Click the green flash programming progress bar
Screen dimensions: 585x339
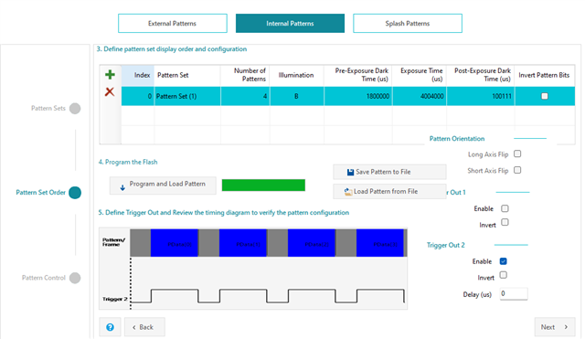pyautogui.click(x=263, y=185)
